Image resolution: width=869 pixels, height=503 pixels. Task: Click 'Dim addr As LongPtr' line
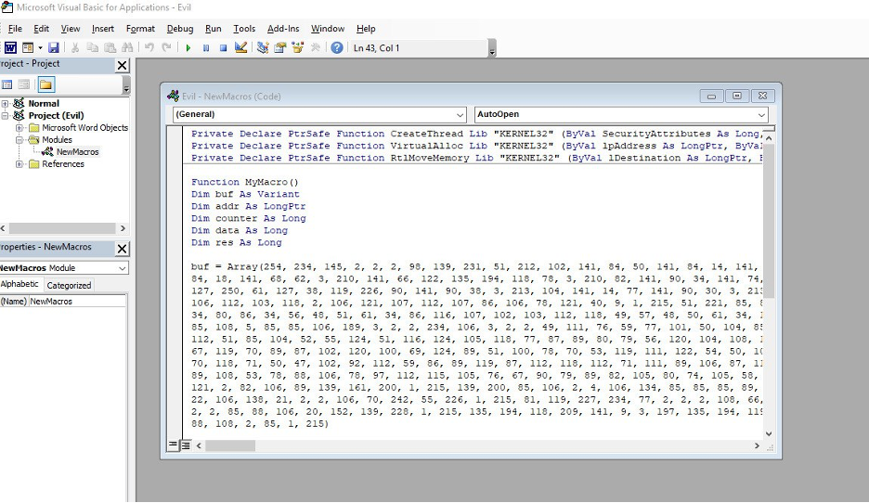pos(248,207)
